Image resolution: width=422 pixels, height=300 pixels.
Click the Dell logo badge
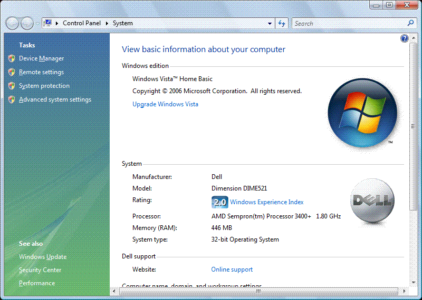[x=372, y=201]
